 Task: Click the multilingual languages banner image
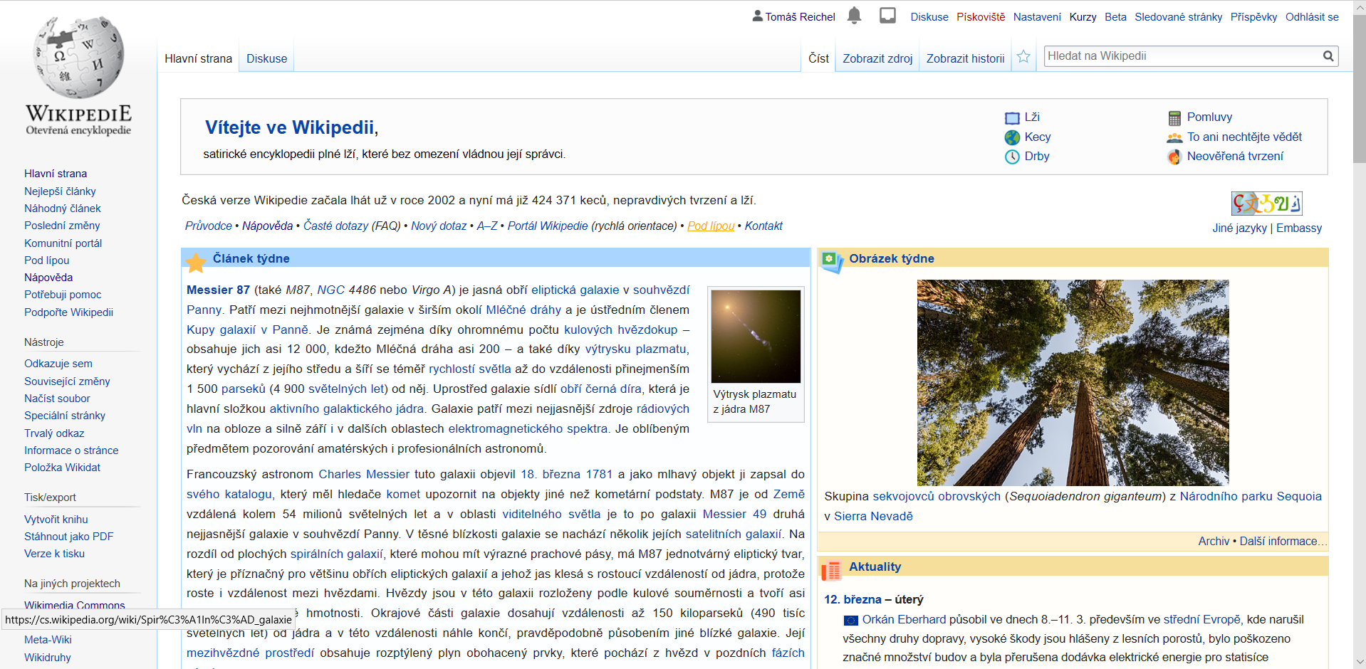(1266, 204)
